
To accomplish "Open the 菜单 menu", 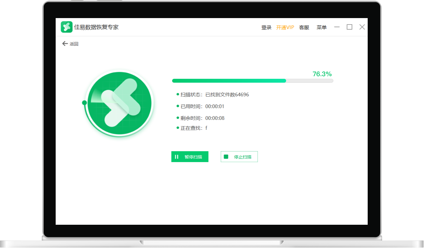I will point(321,27).
